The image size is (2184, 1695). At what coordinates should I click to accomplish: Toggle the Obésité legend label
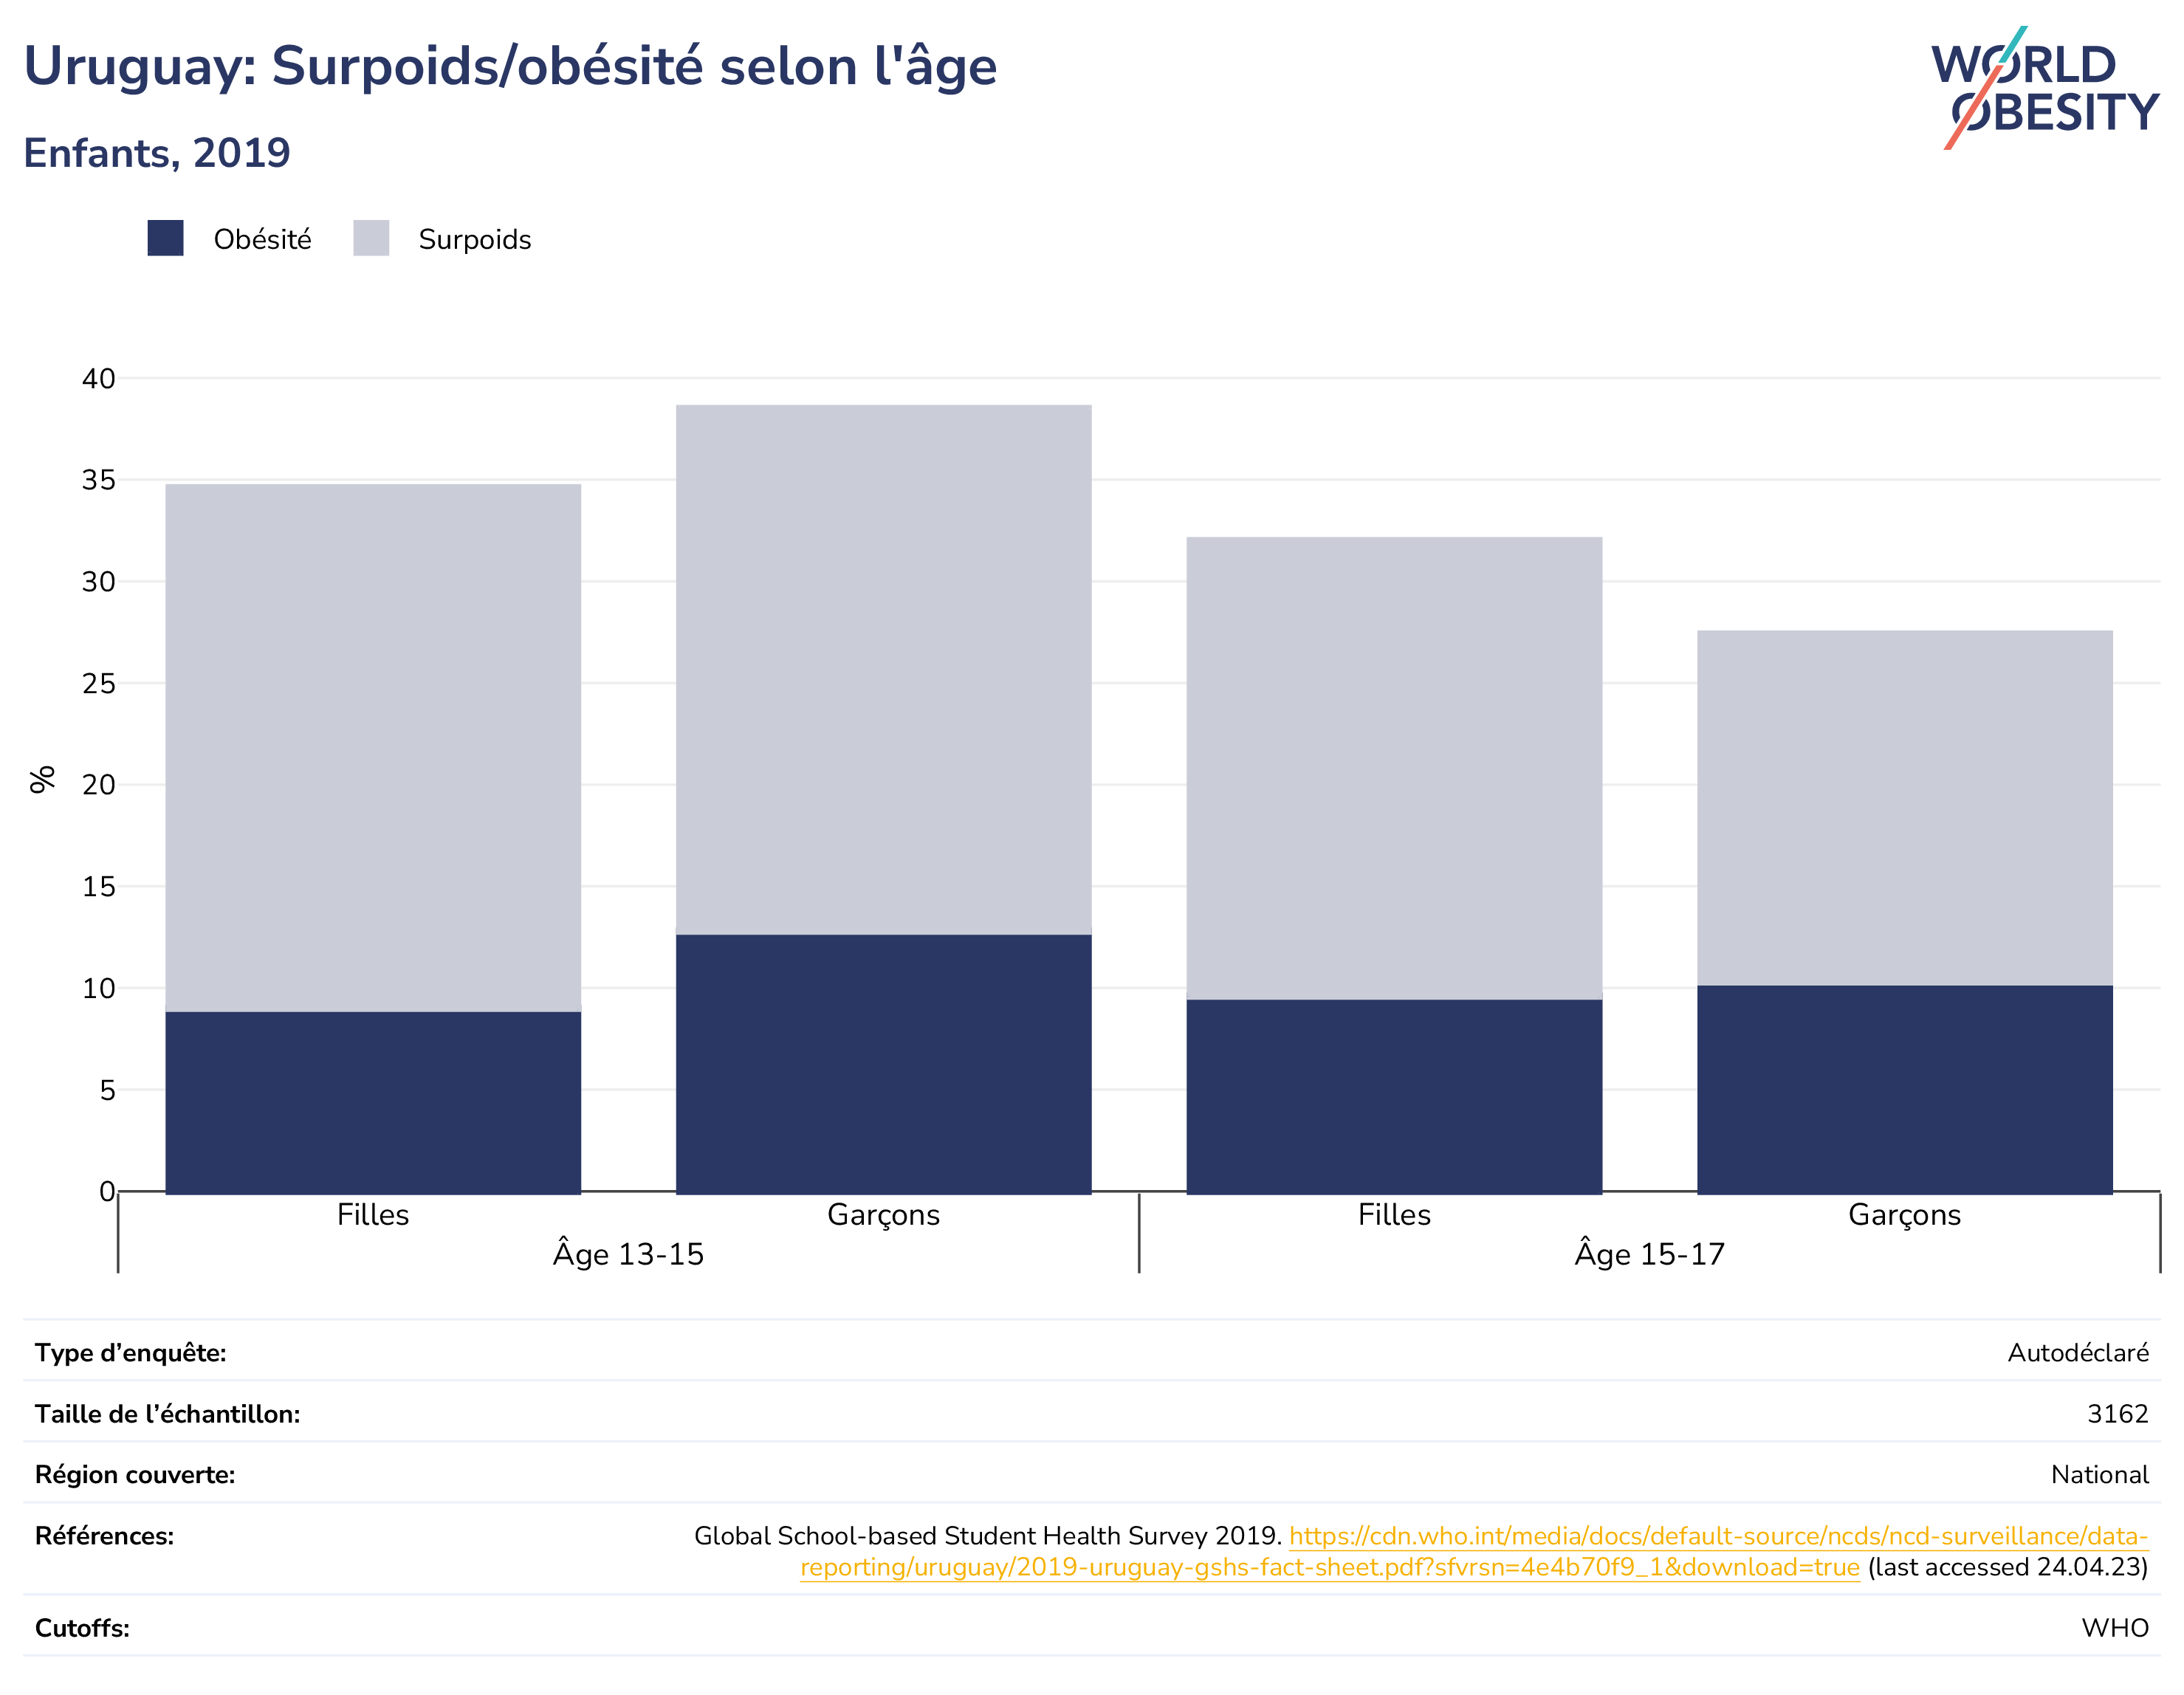click(x=262, y=240)
